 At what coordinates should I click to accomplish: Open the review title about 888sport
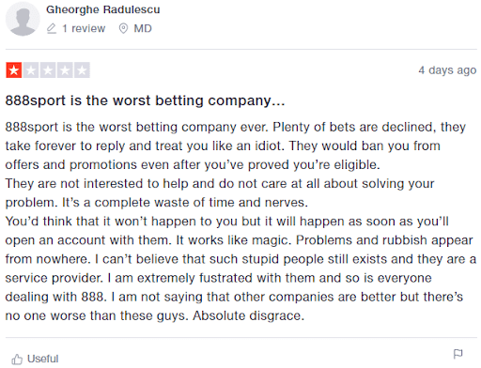(145, 100)
